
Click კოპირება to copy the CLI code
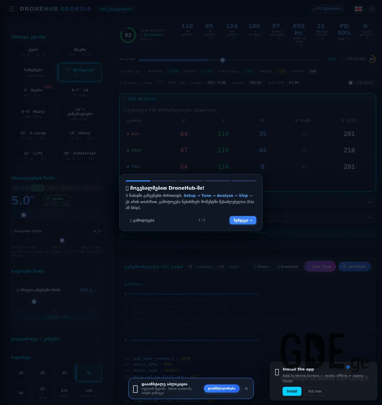tap(355, 267)
